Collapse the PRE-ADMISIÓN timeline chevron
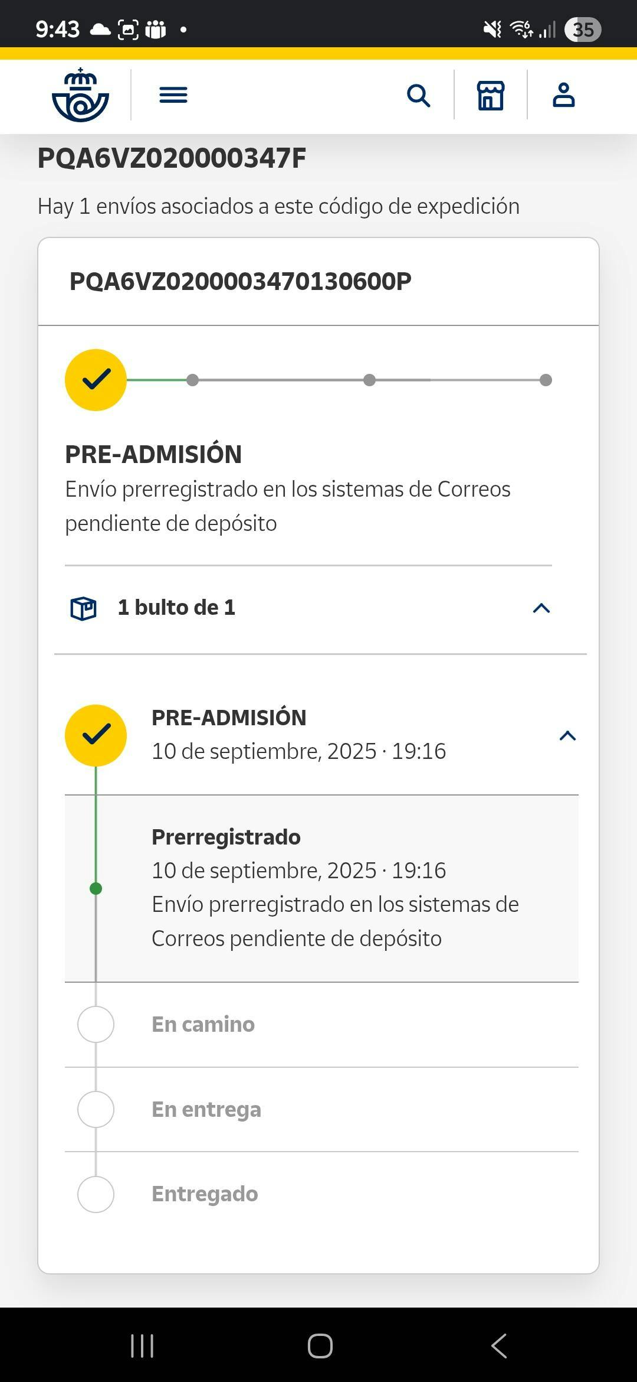Screen dimensions: 637x1382 point(567,736)
